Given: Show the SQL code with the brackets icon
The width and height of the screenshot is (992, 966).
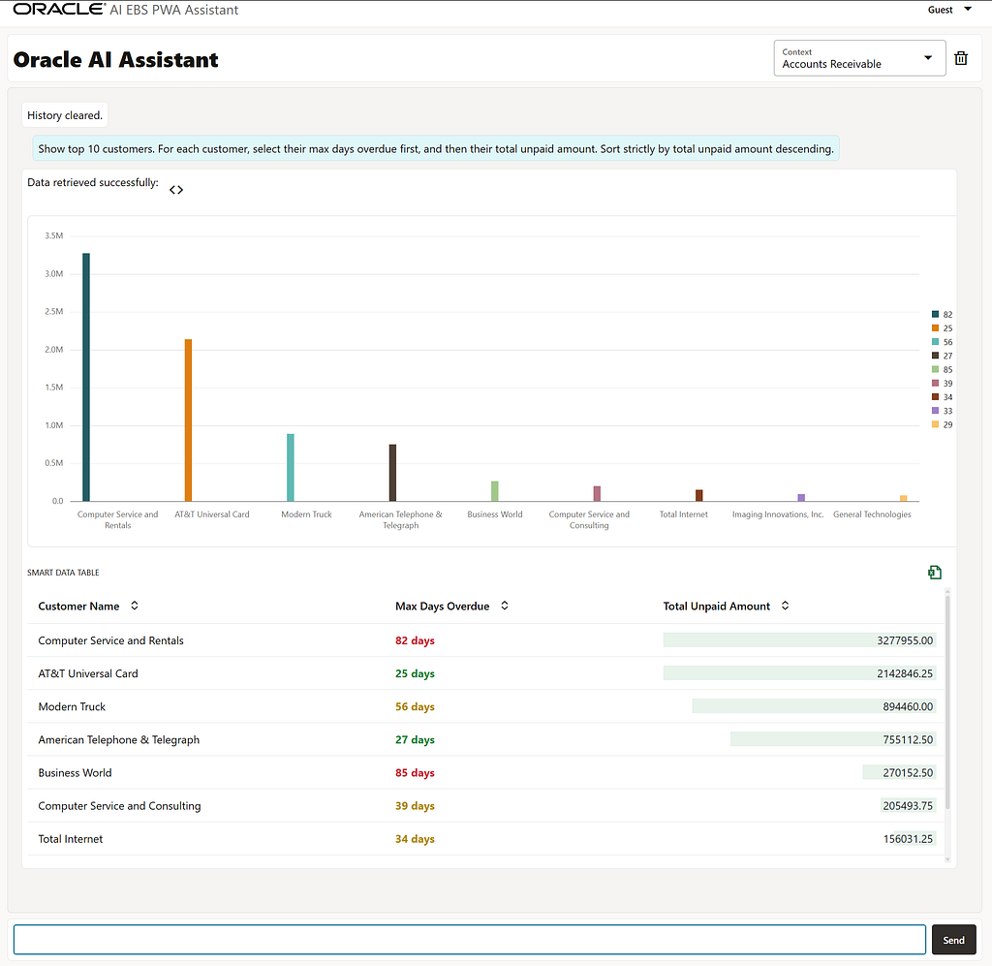Looking at the screenshot, I should pyautogui.click(x=176, y=190).
